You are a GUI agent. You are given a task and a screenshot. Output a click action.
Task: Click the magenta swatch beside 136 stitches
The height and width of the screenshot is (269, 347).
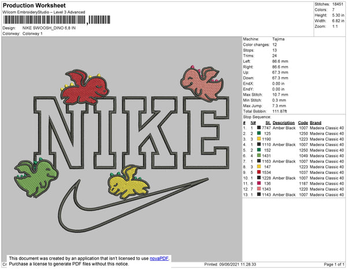coord(259,183)
